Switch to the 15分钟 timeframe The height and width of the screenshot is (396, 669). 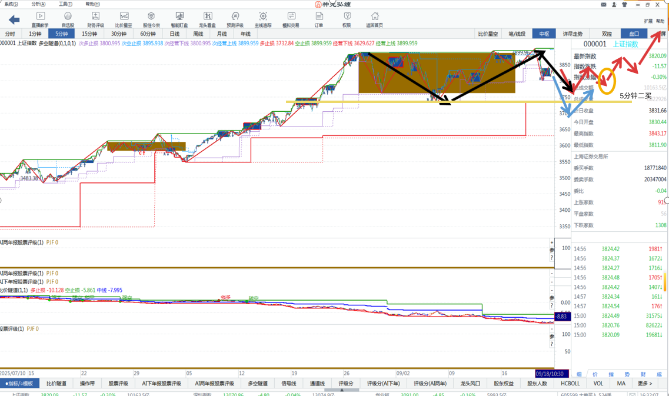89,34
